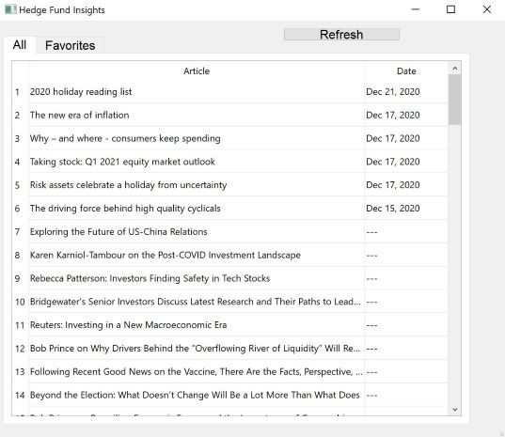Switch to the Favorites tab
This screenshot has width=505, height=437.
pyautogui.click(x=70, y=45)
